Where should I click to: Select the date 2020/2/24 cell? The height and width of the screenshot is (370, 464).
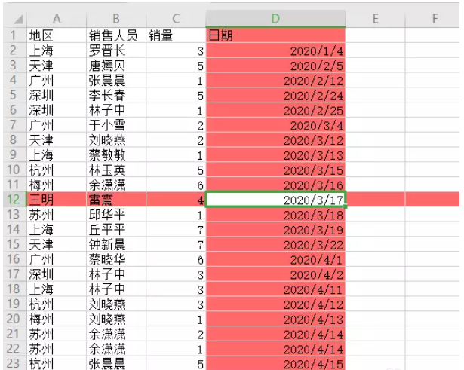point(275,95)
